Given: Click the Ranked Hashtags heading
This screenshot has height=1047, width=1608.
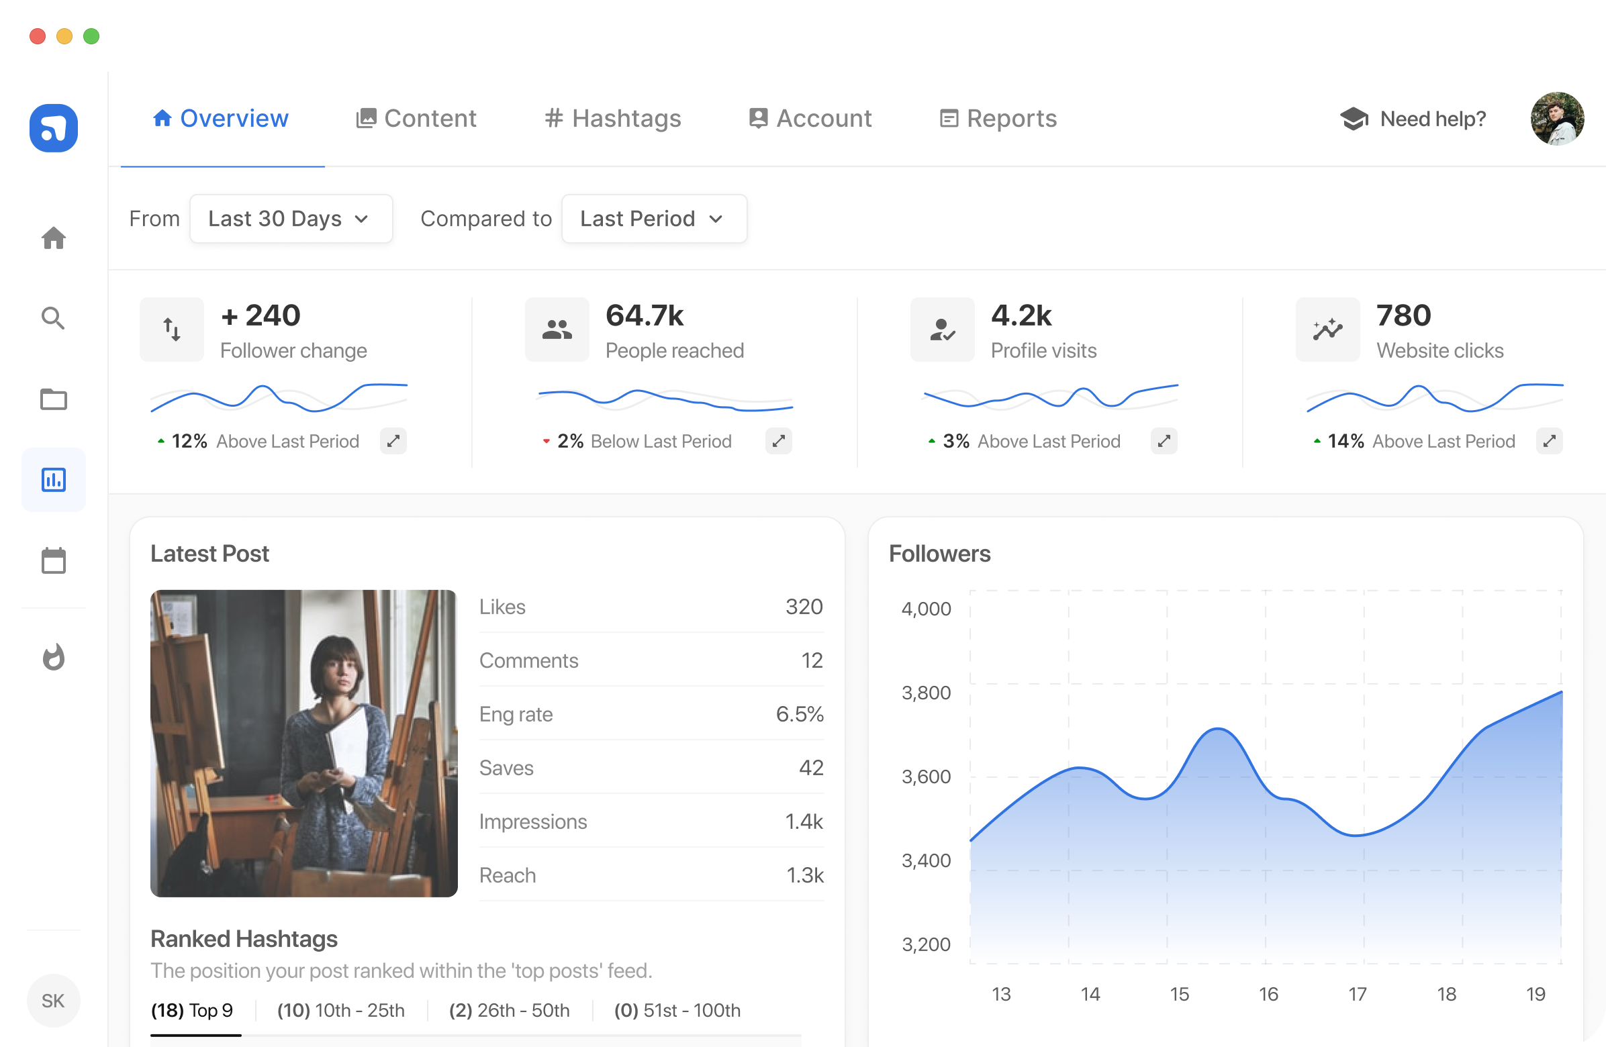Looking at the screenshot, I should pos(244,940).
